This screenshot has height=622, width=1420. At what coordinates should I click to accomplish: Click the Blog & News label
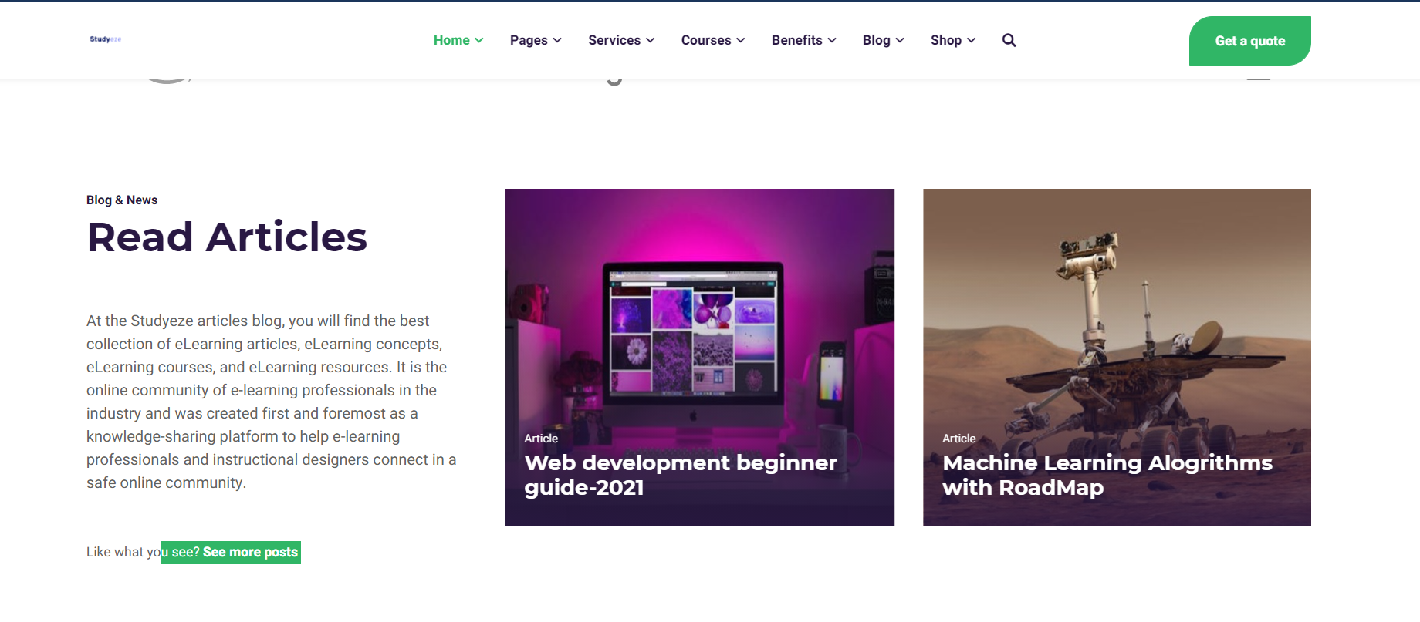click(122, 200)
